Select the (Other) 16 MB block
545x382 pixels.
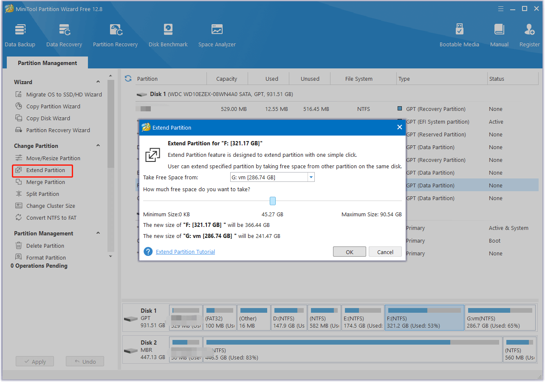(x=254, y=318)
